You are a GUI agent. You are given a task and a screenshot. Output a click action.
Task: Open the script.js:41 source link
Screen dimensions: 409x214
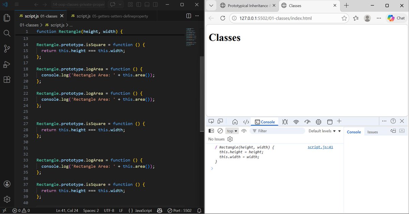pos(320,147)
